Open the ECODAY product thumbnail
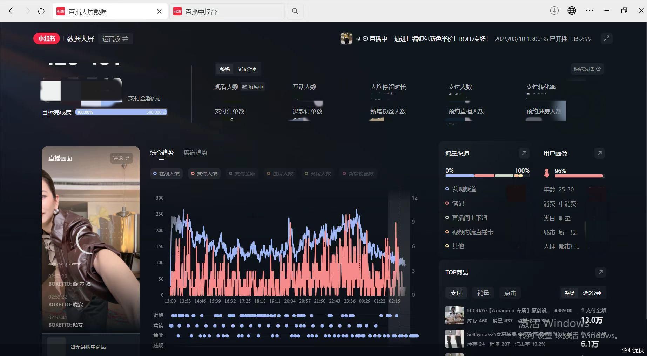647x356 pixels. pyautogui.click(x=454, y=315)
